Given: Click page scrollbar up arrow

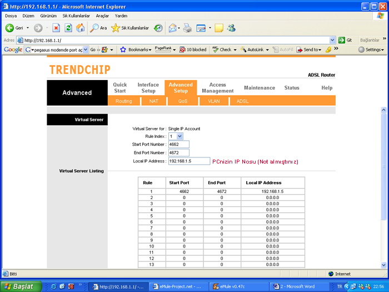Looking at the screenshot, I should 383,110.
